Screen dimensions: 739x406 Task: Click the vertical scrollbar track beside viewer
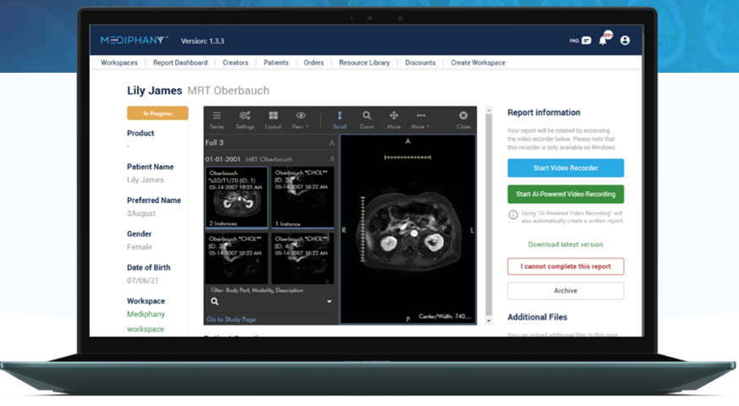click(x=489, y=216)
